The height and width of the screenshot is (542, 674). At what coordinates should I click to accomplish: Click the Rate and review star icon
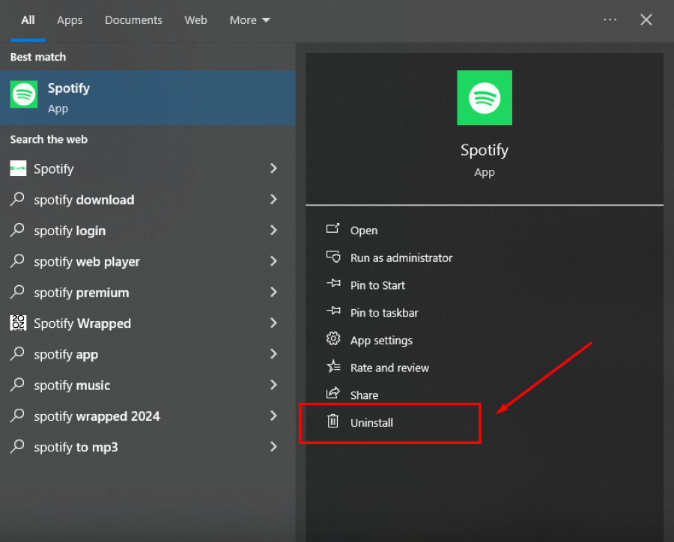(x=333, y=366)
